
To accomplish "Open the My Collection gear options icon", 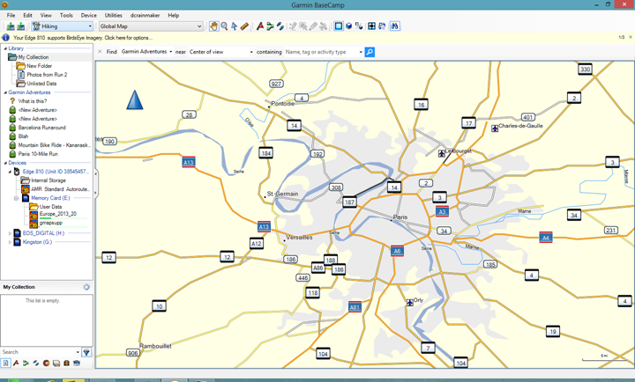I will pos(86,287).
